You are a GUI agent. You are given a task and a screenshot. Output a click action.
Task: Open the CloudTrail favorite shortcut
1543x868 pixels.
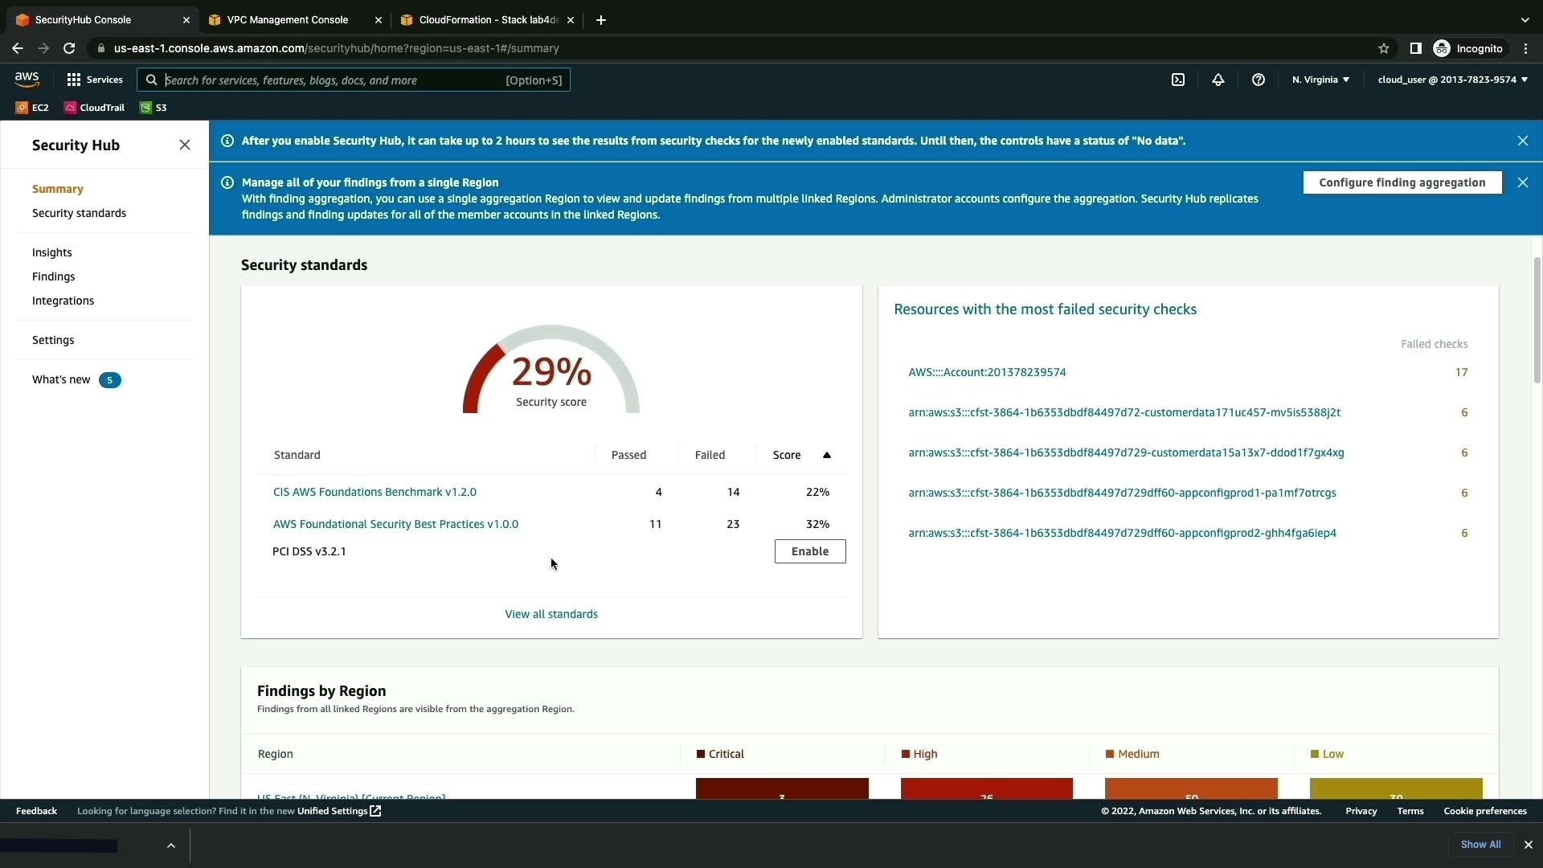(95, 108)
